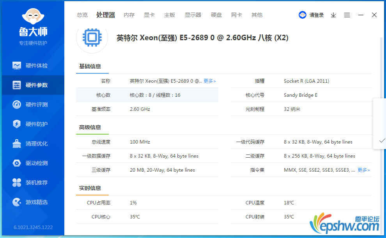Click the Ludashi mascot logo
Image resolution: width=386 pixels, height=238 pixels.
click(x=33, y=16)
